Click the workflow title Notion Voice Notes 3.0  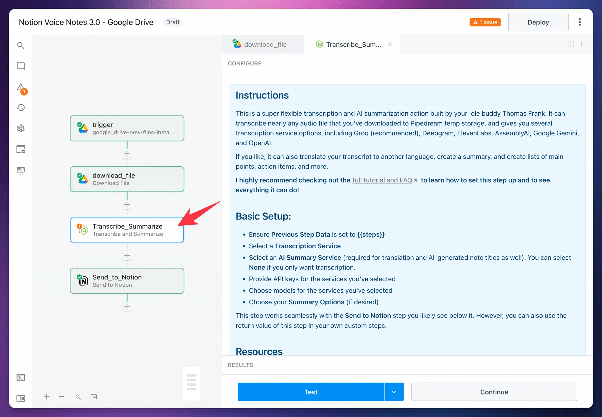point(86,22)
